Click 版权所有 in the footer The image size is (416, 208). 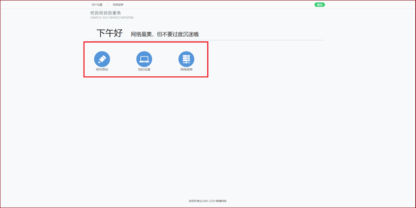[x=194, y=201]
